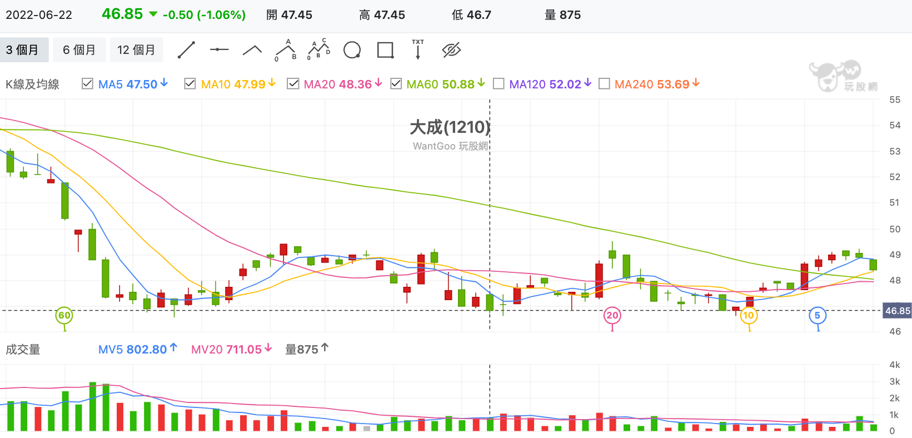Click the K線及均線 section label

[32, 84]
